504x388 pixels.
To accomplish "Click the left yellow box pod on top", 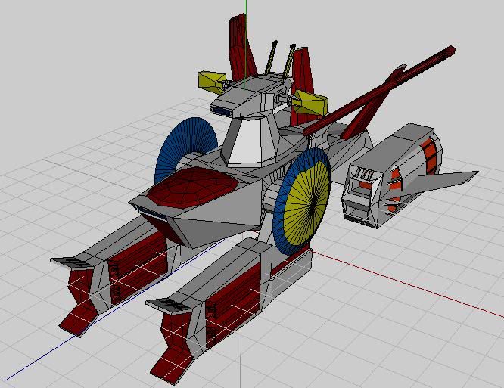I will coord(211,82).
